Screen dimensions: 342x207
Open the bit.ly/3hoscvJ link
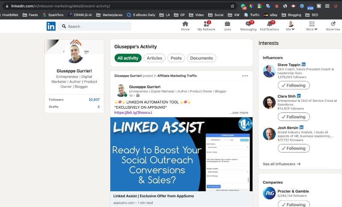coord(133,112)
